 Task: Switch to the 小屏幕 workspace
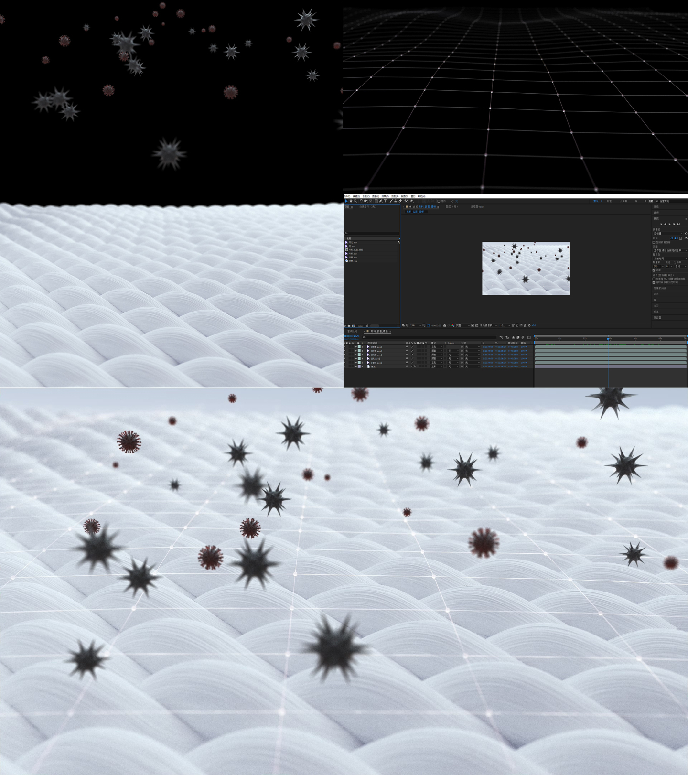click(623, 201)
